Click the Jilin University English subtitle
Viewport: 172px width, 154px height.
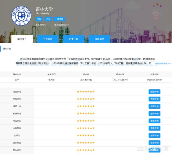(x=43, y=13)
